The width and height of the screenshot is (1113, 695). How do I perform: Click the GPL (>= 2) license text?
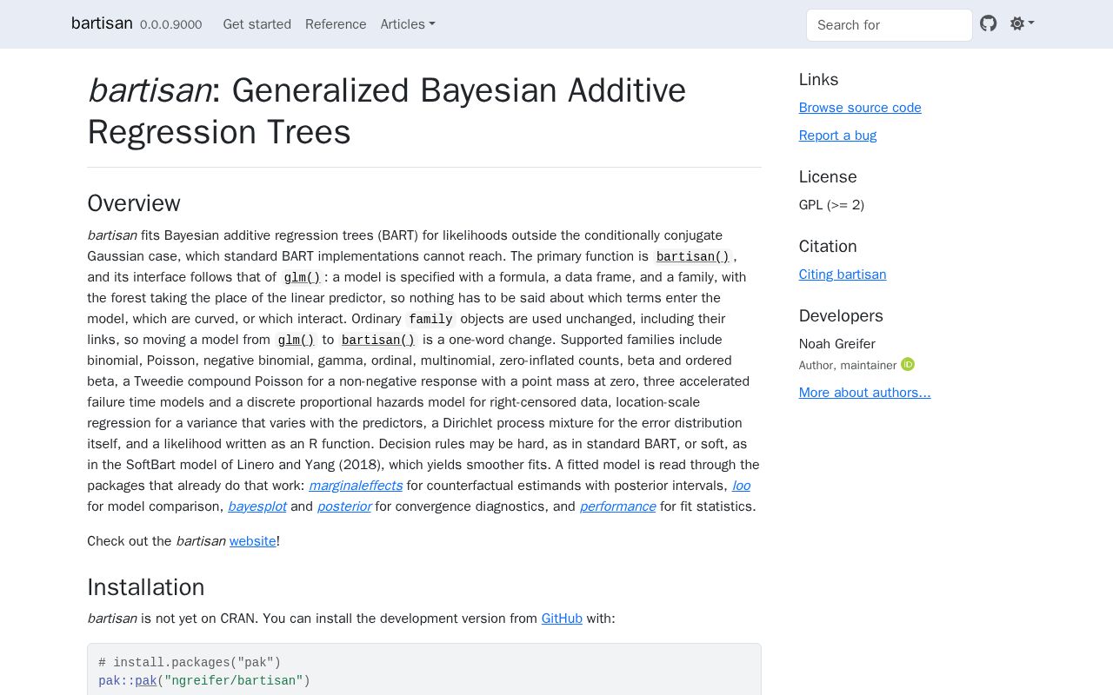coord(831,205)
